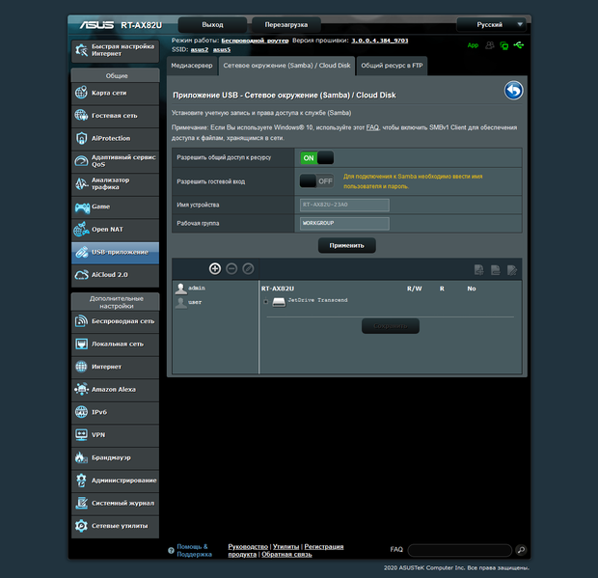Viewport: 598px width, 578px height.
Task: Click the add folder icon
Action: (479, 270)
